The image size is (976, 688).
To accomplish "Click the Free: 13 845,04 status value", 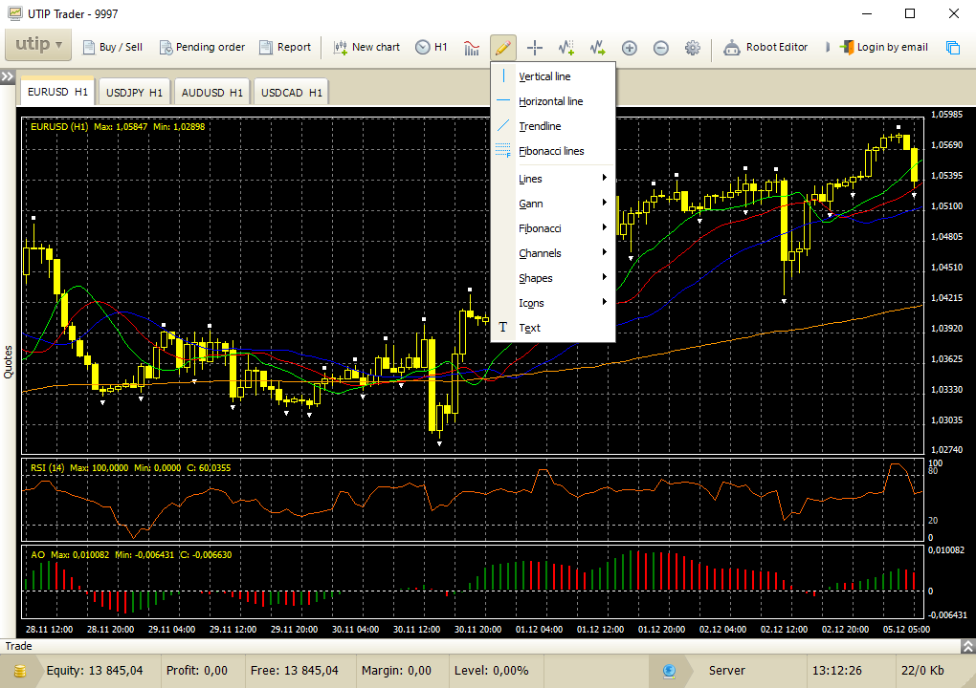I will [x=295, y=671].
